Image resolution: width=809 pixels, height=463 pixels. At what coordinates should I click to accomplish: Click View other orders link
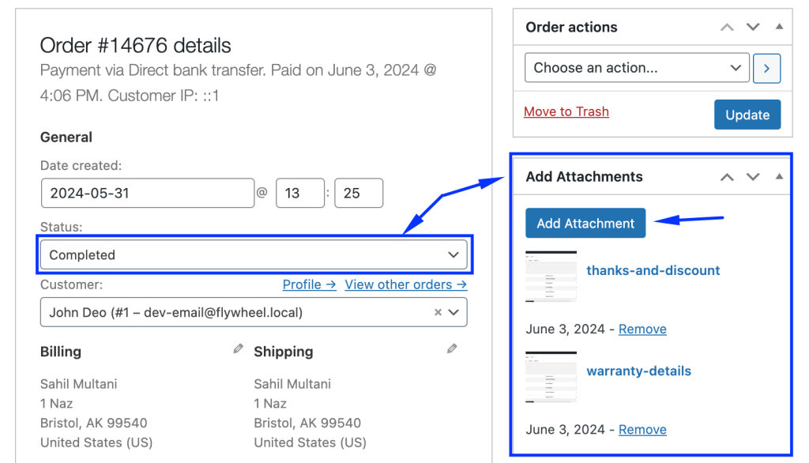click(x=405, y=284)
